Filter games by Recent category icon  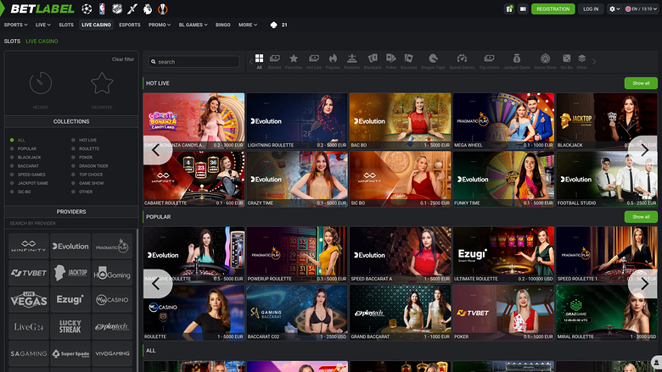coord(274,61)
